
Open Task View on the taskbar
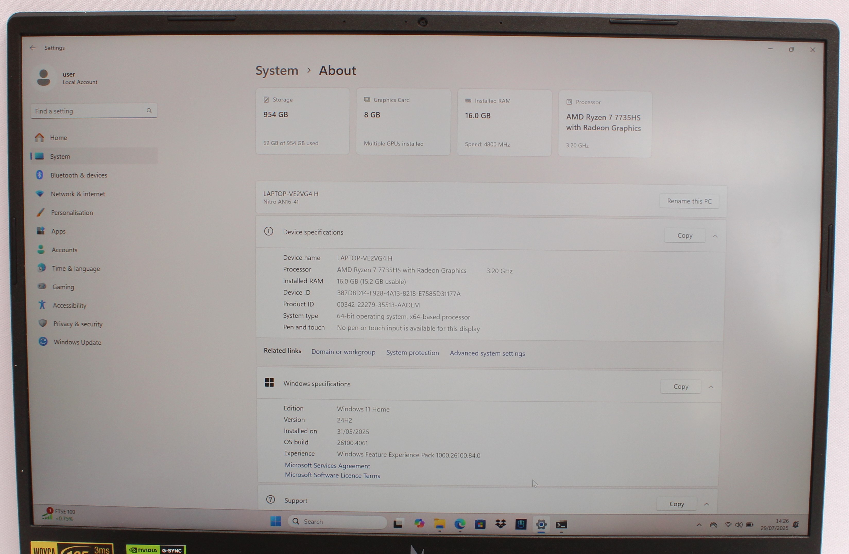398,523
